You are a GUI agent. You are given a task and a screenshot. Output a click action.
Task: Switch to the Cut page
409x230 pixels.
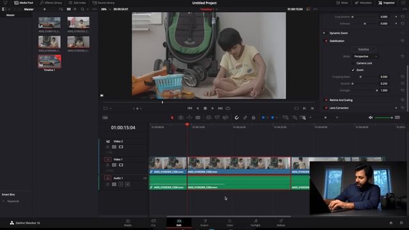[153, 223]
